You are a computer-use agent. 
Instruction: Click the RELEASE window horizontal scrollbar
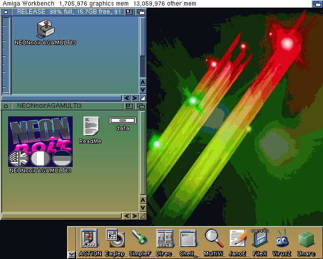pos(62,98)
